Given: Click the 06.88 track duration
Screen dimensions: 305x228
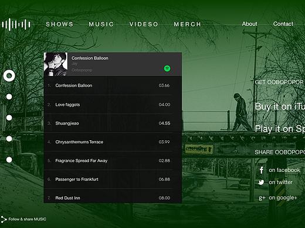Looking at the screenshot, I should point(164,179).
